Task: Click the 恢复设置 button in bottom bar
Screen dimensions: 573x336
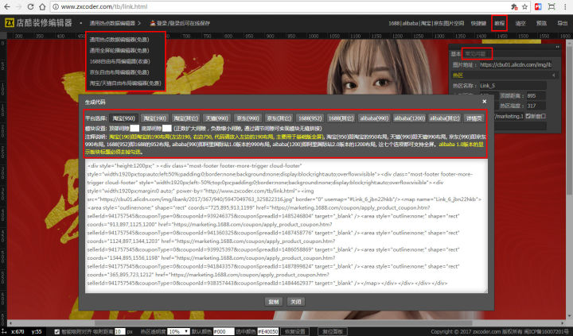Action: 294,331
